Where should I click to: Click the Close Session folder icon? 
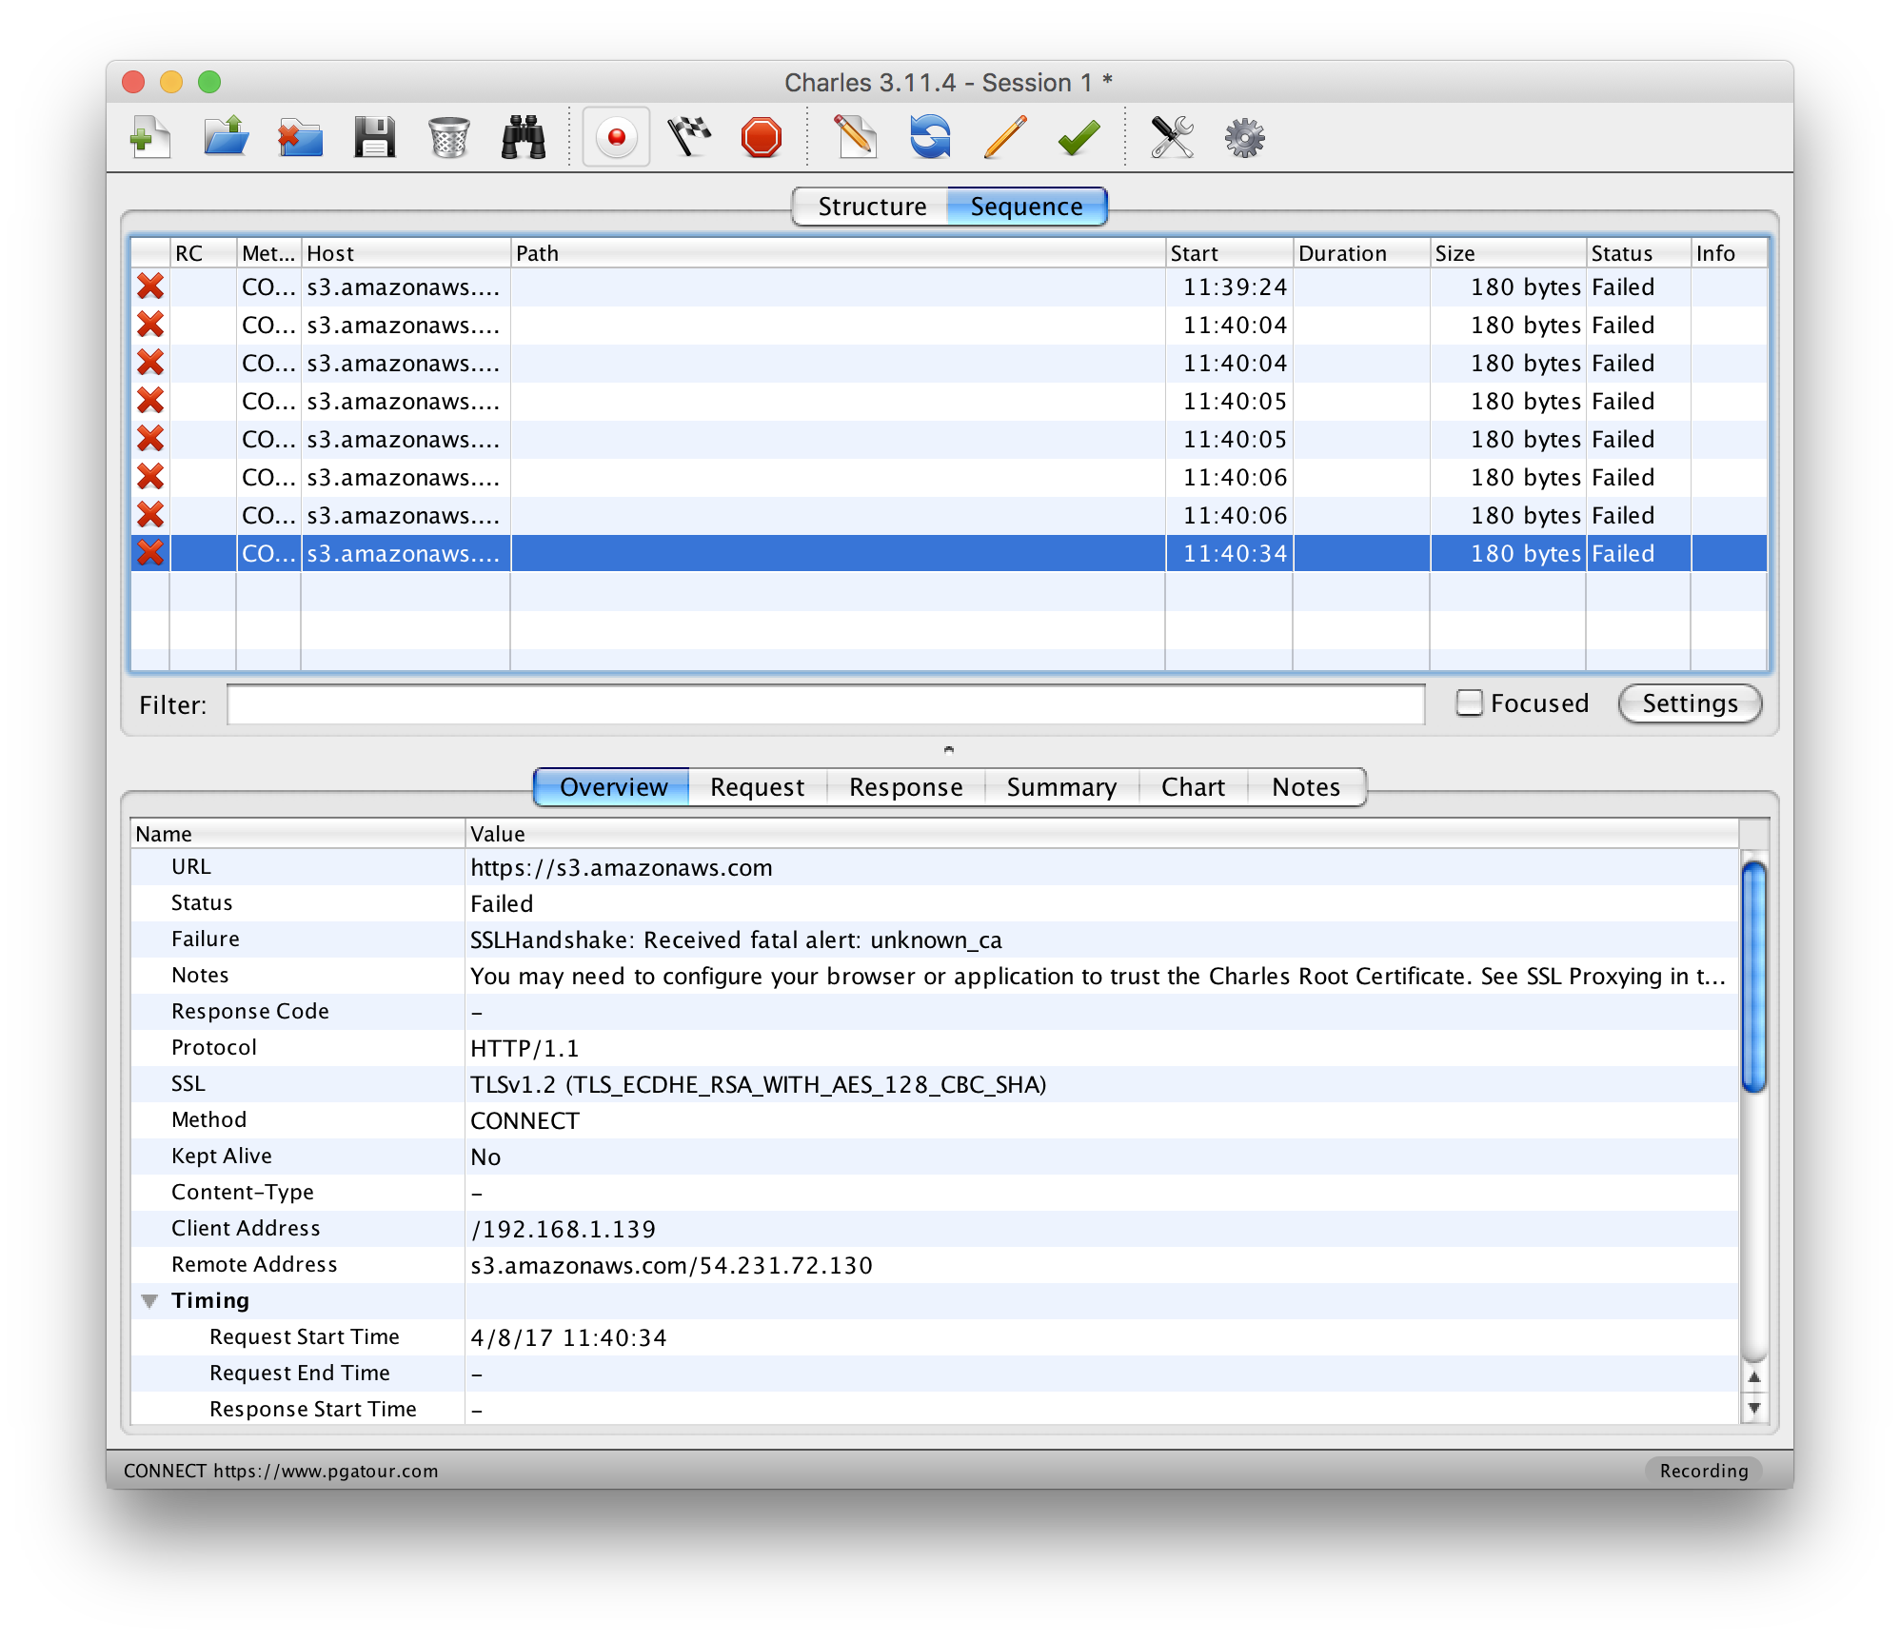(x=300, y=138)
